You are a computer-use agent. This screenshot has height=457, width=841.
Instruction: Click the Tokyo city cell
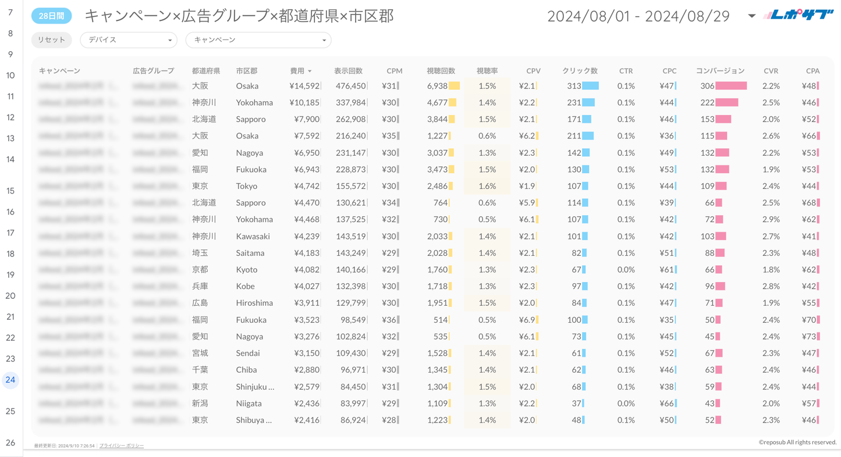[x=247, y=187]
